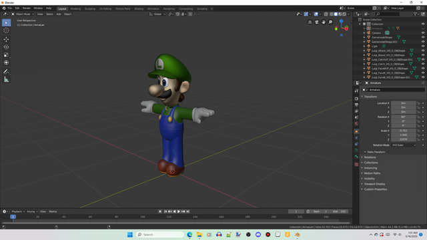
Task: Select the Cursor tool
Action: point(6,31)
